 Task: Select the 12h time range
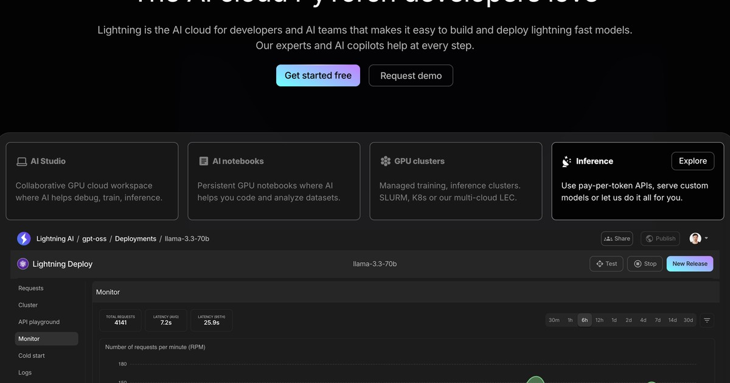(x=599, y=320)
